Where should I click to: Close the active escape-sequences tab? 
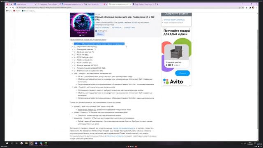[130, 4]
